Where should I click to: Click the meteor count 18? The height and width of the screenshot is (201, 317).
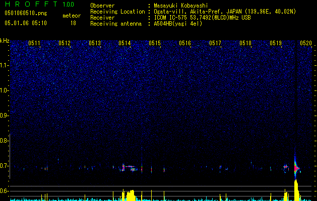(x=73, y=23)
